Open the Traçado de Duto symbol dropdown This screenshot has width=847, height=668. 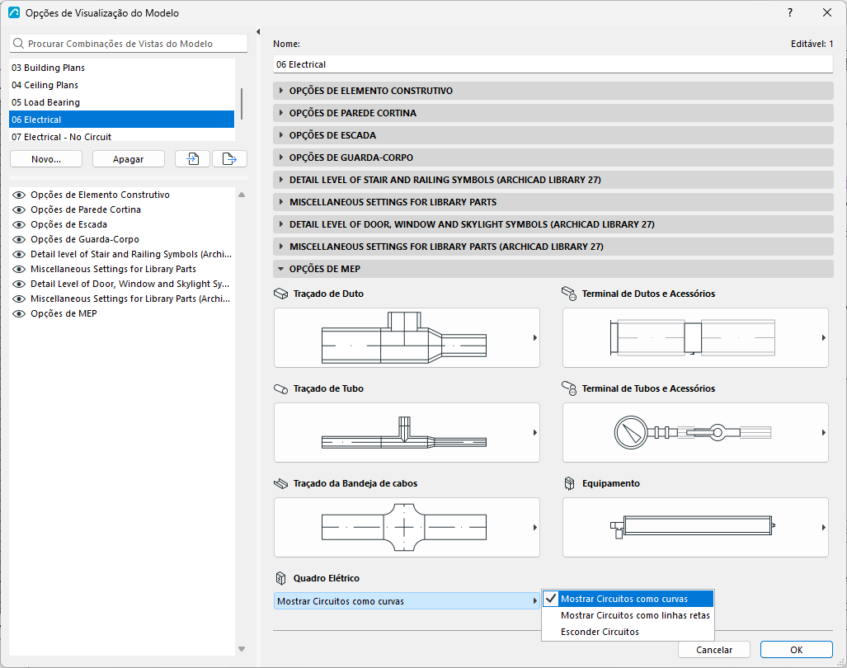(407, 338)
